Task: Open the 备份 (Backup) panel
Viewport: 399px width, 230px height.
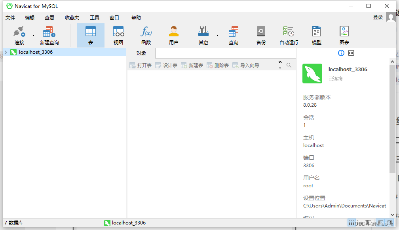Action: [261, 35]
